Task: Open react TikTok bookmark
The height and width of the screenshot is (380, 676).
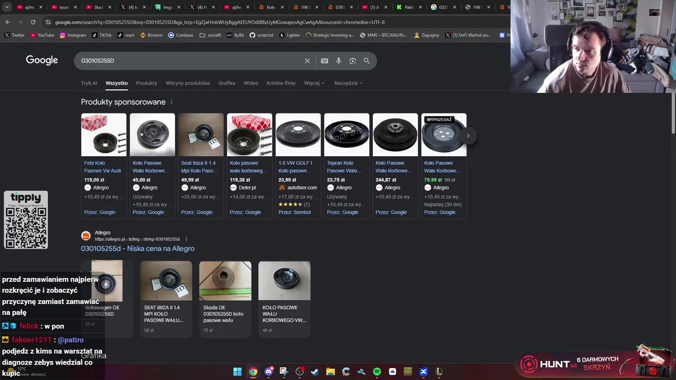Action: (126, 35)
